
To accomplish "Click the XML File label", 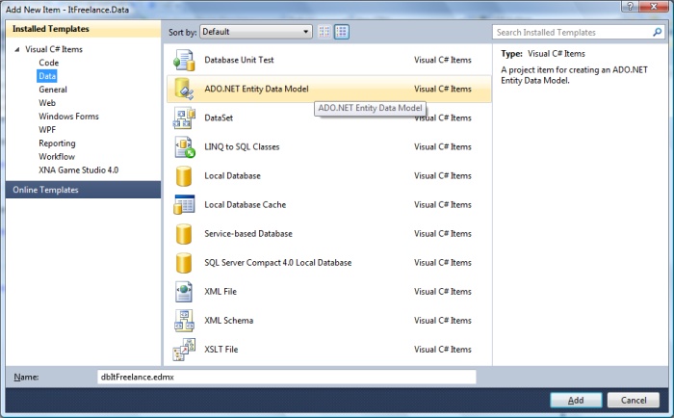I will 220,292.
